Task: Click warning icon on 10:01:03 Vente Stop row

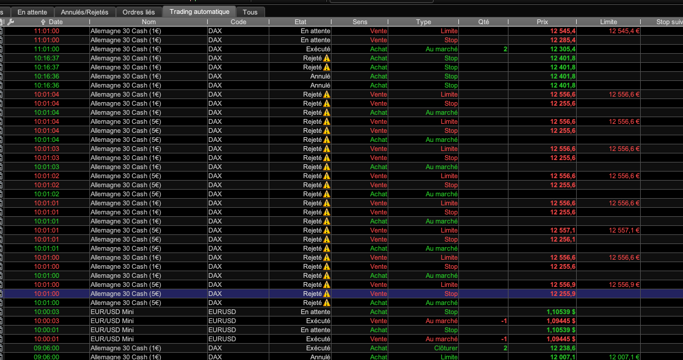Action: click(x=327, y=158)
